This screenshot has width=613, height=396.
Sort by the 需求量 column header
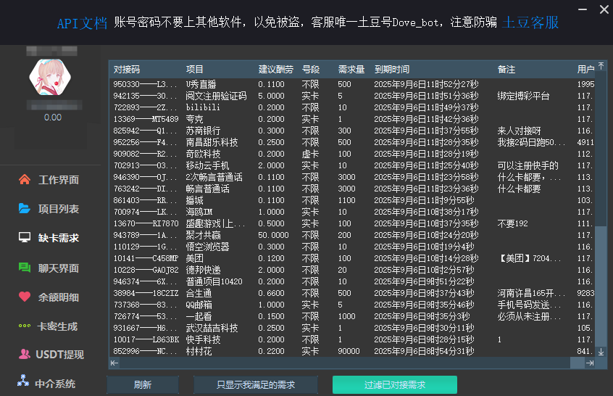tap(351, 69)
